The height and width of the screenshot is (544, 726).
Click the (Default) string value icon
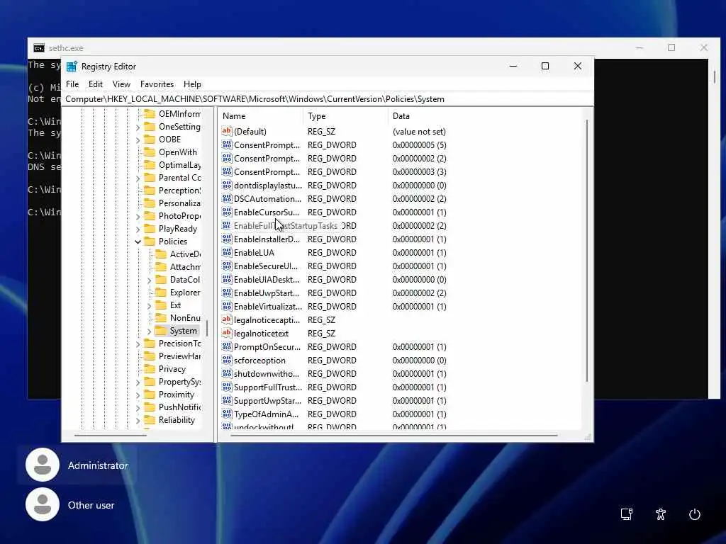[226, 131]
